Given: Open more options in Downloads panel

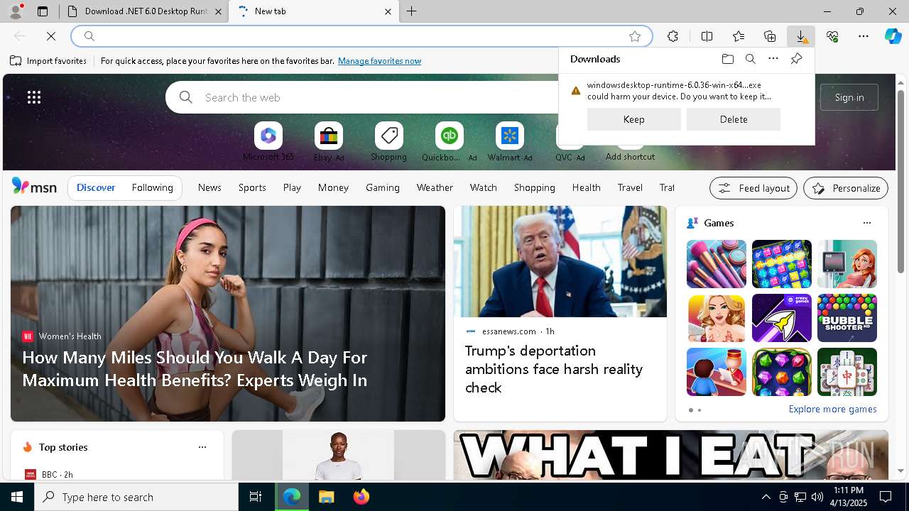Looking at the screenshot, I should (x=773, y=59).
